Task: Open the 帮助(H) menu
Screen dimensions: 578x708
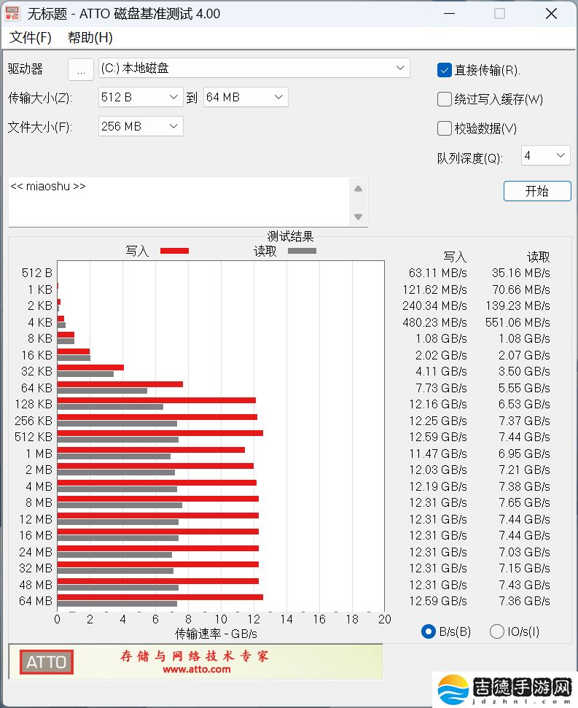Action: tap(90, 37)
